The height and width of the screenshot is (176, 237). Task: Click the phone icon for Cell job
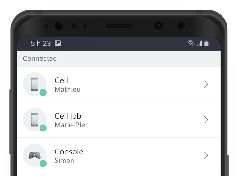pyautogui.click(x=35, y=119)
